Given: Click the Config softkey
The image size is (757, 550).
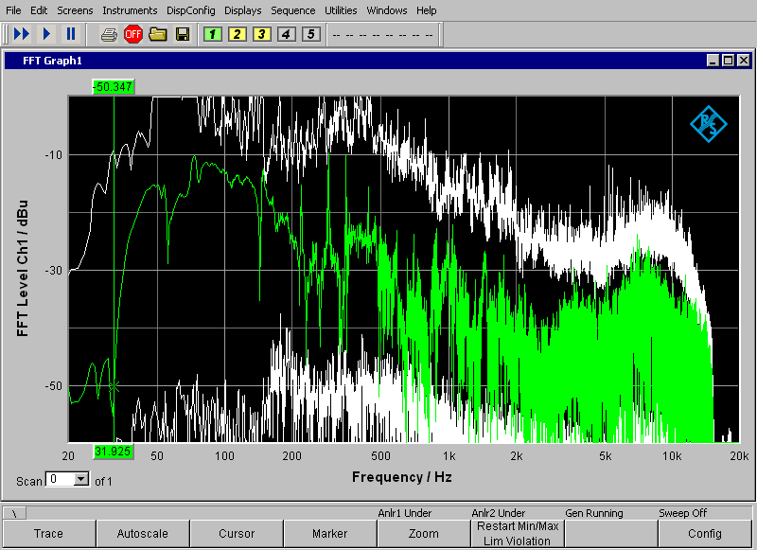Looking at the screenshot, I should pos(704,534).
